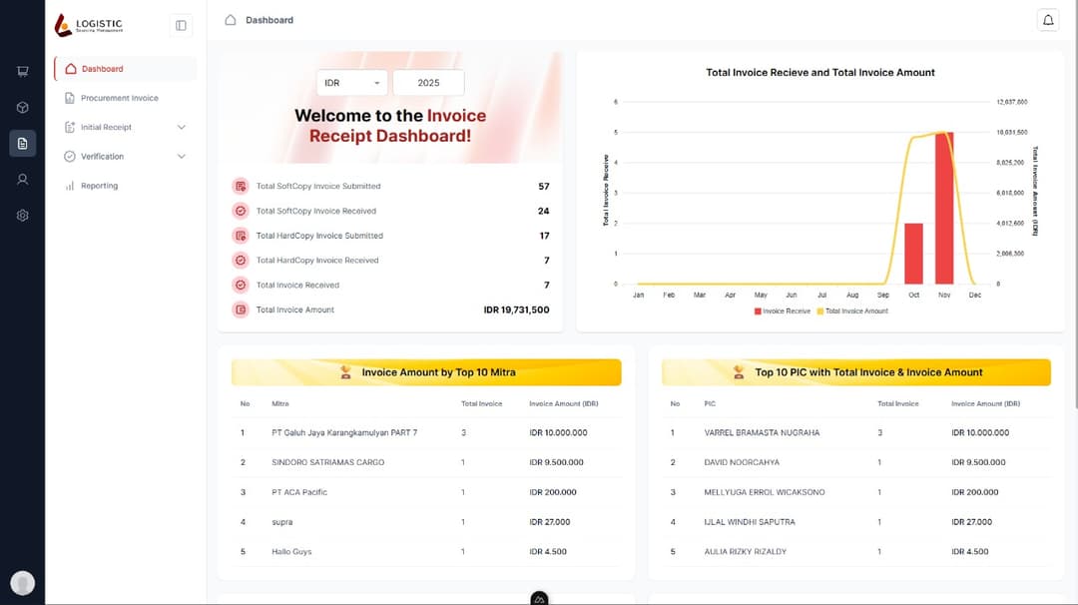1078x605 pixels.
Task: Click the November red bar in chart
Action: 944,208
